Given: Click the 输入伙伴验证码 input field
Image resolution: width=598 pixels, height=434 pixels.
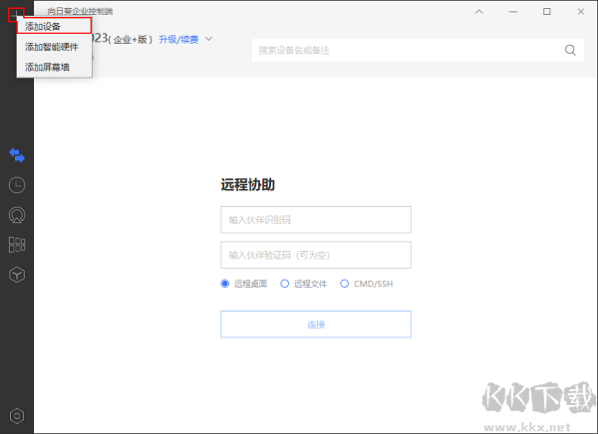Looking at the screenshot, I should coord(316,255).
